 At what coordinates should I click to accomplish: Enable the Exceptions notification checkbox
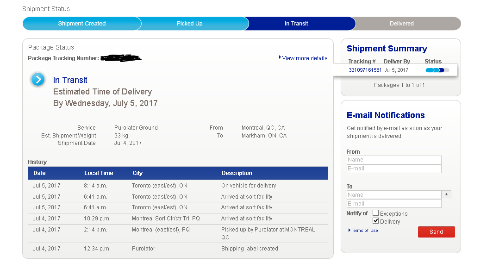point(376,213)
